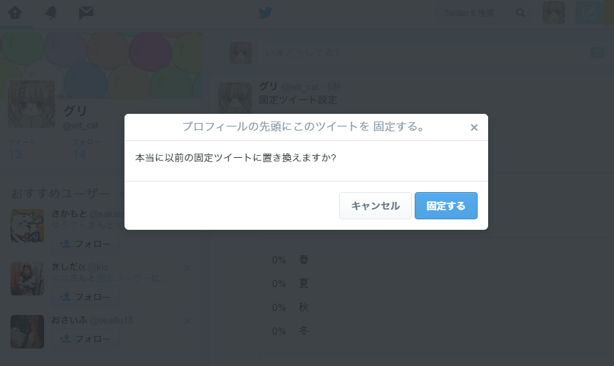The image size is (614, 366).
Task: Click the search magnifier icon
Action: (520, 13)
